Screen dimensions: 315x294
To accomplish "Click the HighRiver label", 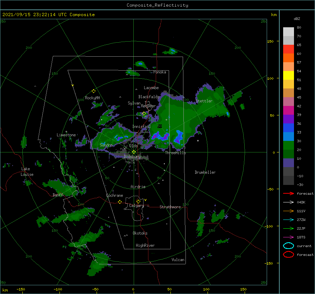I will click(145, 245).
